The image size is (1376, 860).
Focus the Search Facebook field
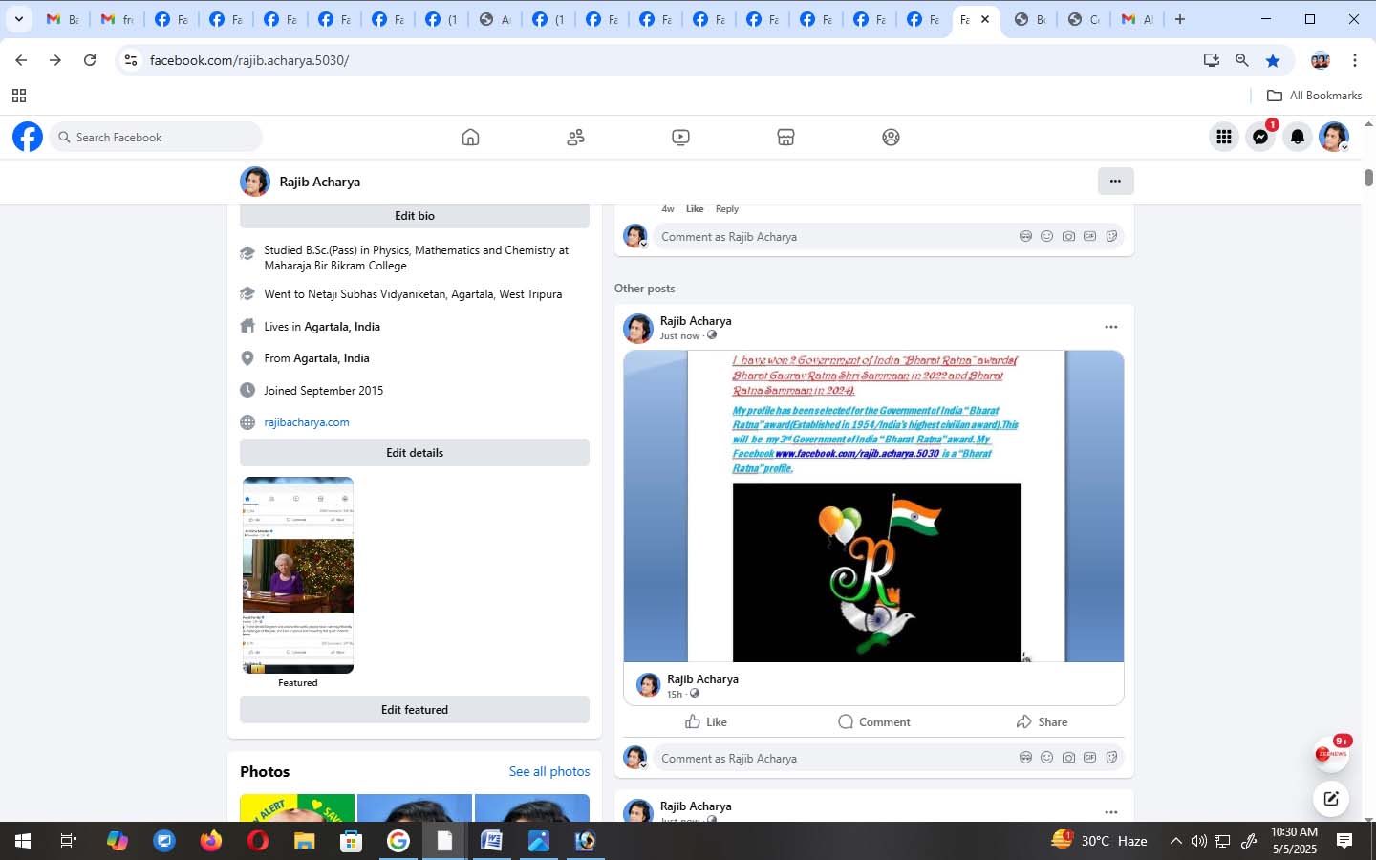pos(156,137)
